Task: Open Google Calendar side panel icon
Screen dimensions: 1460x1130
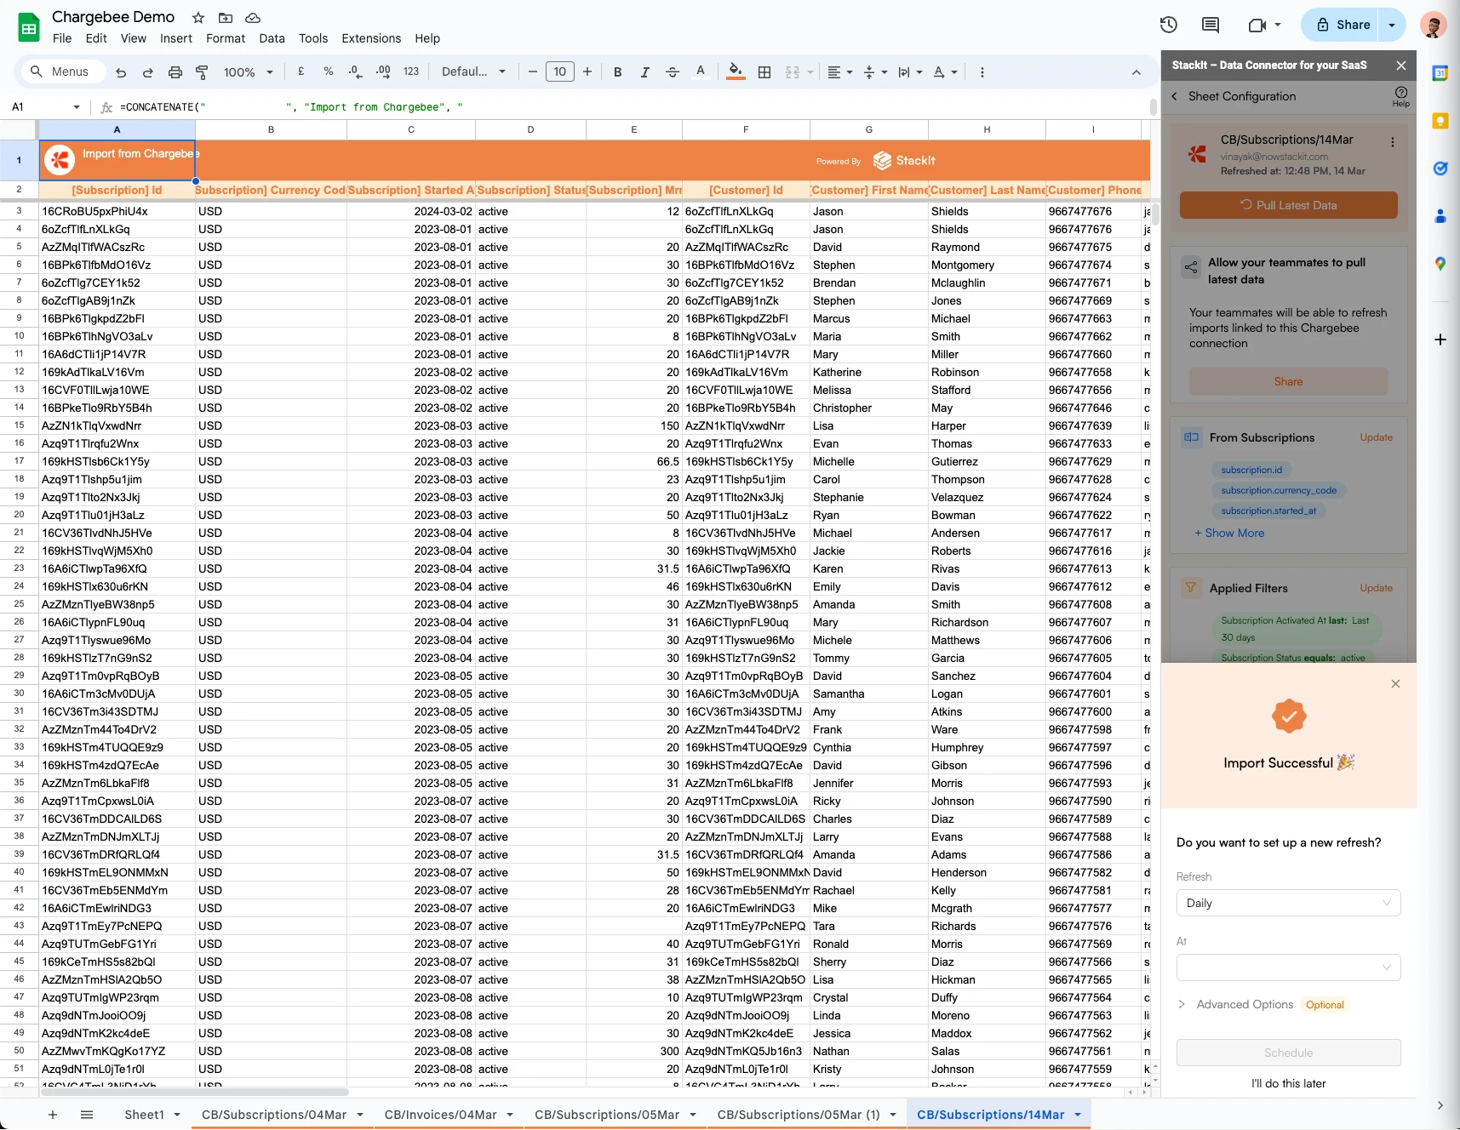Action: click(x=1440, y=73)
